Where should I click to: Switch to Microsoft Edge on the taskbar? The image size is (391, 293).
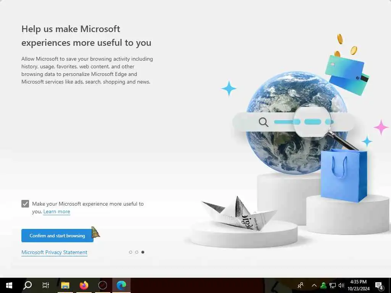tap(121, 285)
